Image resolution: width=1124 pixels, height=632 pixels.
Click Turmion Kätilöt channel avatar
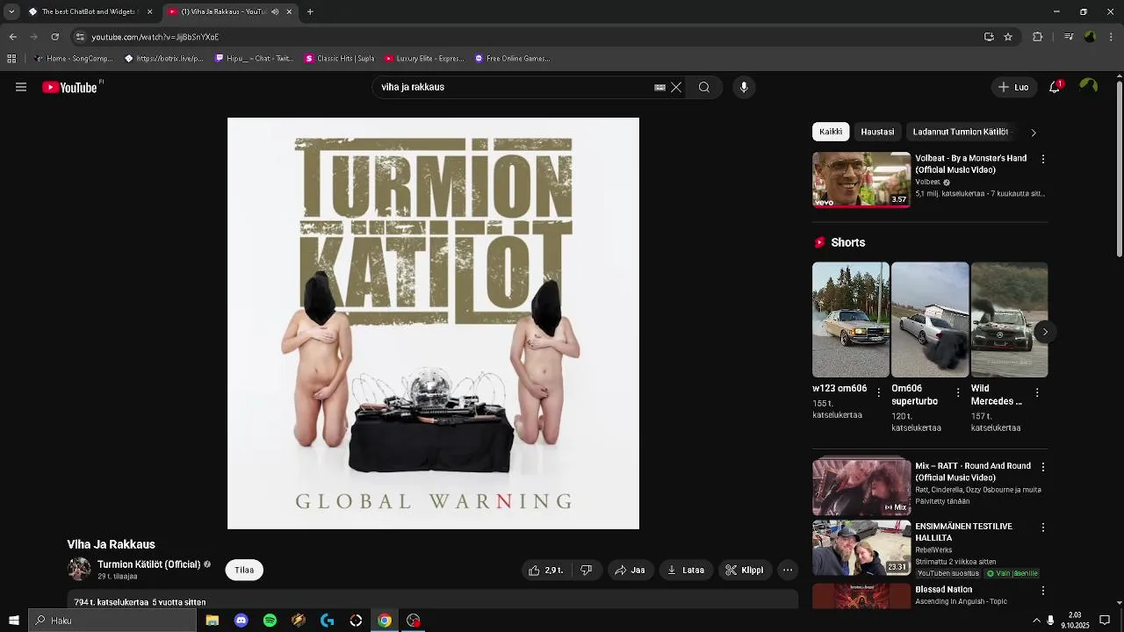(x=79, y=569)
